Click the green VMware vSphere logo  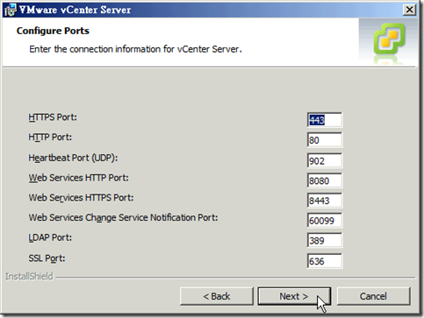click(x=389, y=39)
